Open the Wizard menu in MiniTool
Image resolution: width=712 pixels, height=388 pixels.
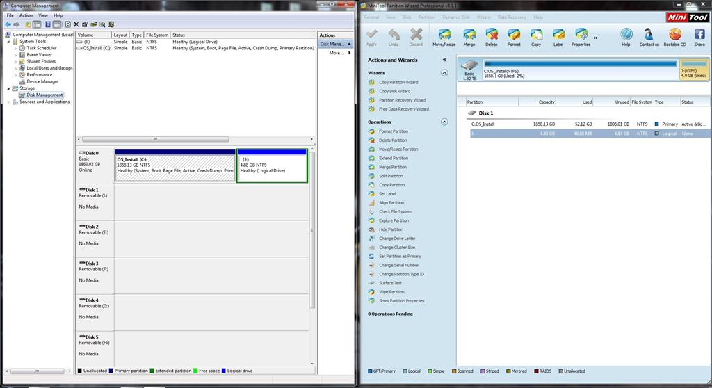pyautogui.click(x=484, y=17)
